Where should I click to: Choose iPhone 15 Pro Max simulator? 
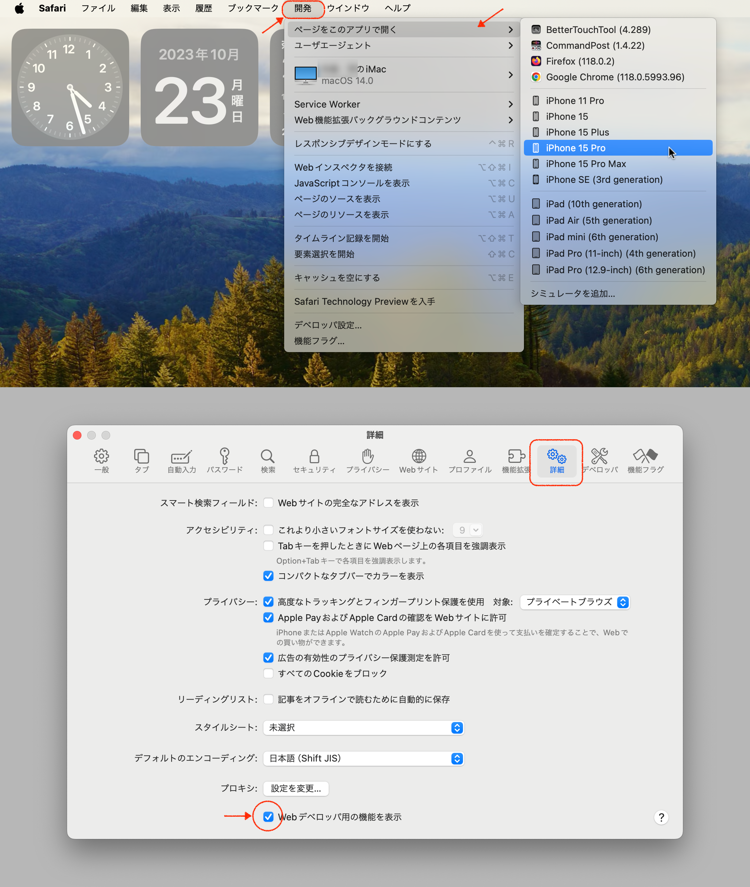click(x=586, y=164)
